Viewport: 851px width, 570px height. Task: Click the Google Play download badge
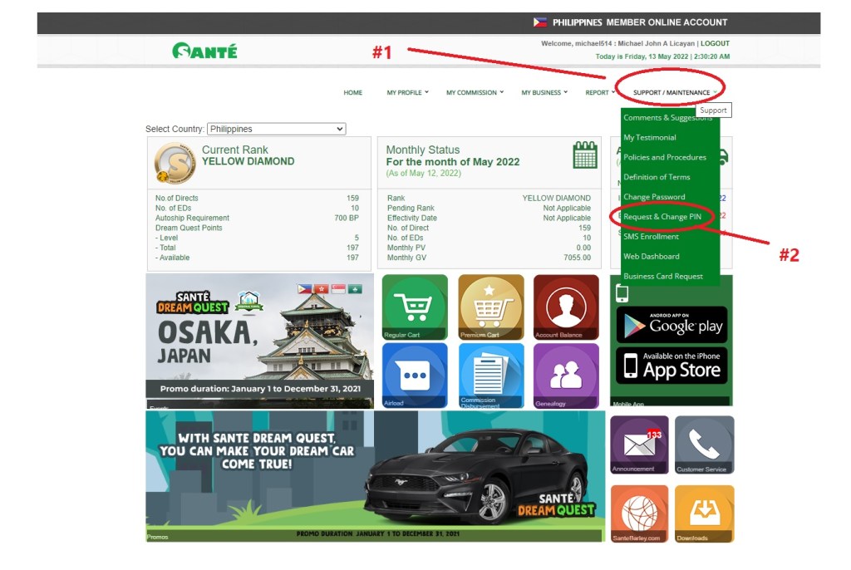tap(671, 325)
